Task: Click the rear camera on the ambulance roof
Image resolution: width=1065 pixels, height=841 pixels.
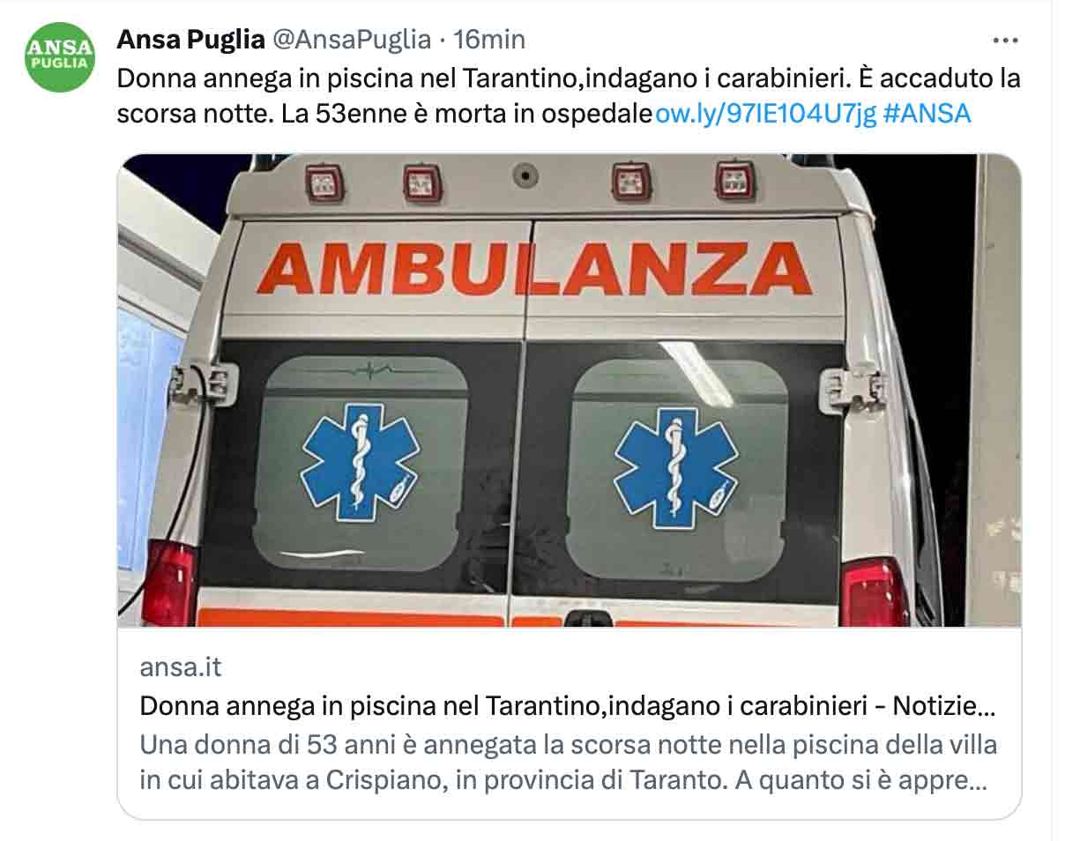Action: (526, 175)
